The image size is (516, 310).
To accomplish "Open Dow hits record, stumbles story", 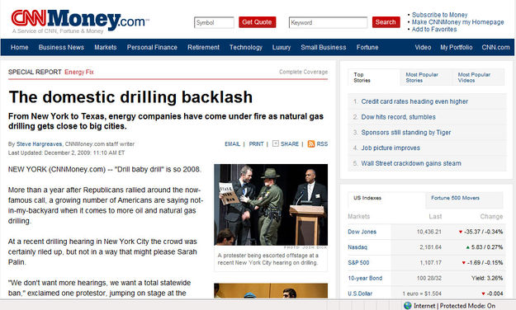I will 398,117.
